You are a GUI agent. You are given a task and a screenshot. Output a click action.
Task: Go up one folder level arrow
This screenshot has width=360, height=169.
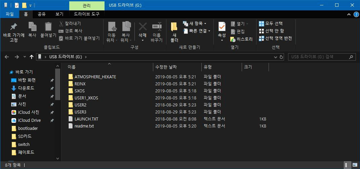pos(32,57)
